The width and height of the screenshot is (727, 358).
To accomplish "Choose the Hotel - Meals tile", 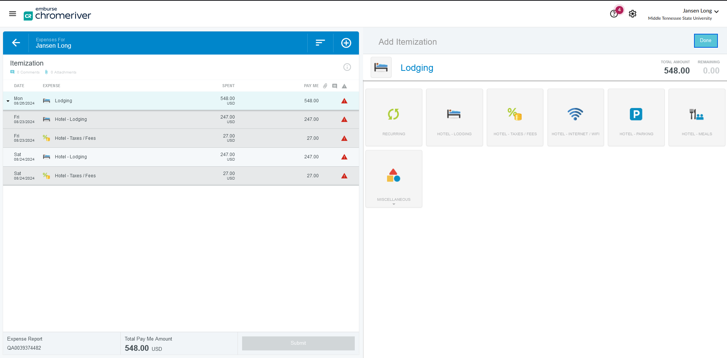I will (x=697, y=117).
